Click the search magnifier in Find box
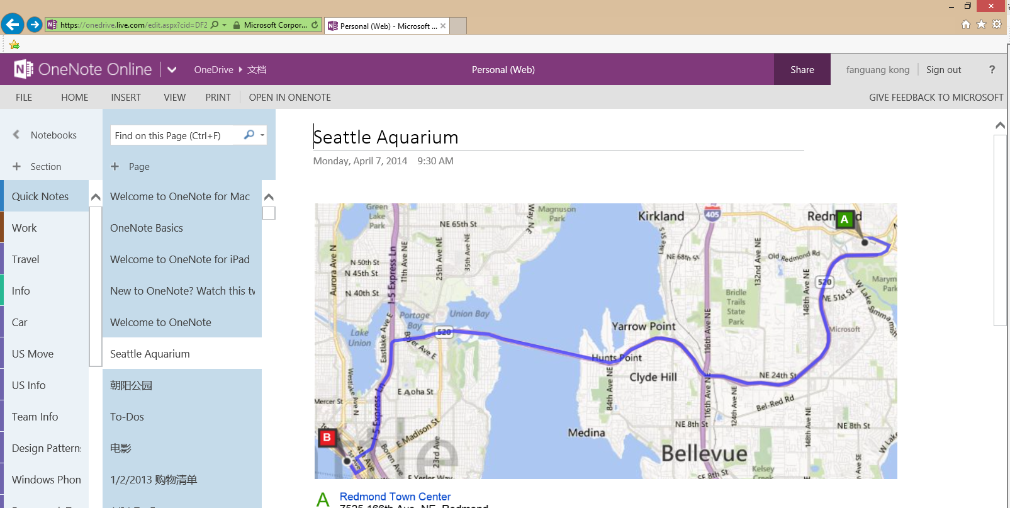This screenshot has width=1010, height=508. [x=249, y=135]
